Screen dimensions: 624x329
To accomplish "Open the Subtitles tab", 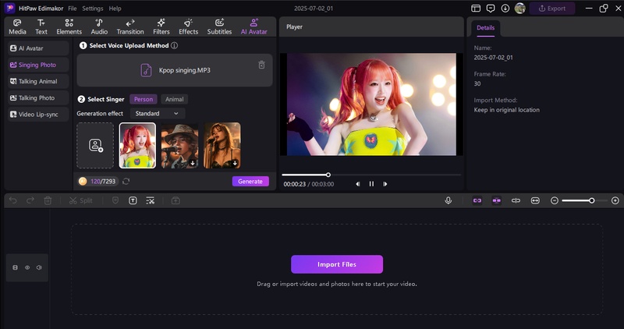I will click(x=219, y=27).
